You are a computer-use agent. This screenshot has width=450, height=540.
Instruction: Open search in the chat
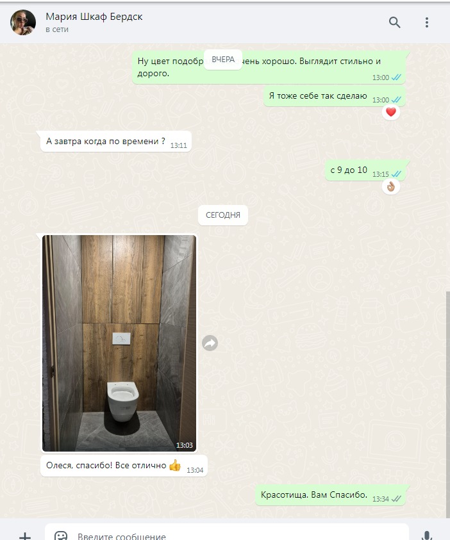(394, 22)
